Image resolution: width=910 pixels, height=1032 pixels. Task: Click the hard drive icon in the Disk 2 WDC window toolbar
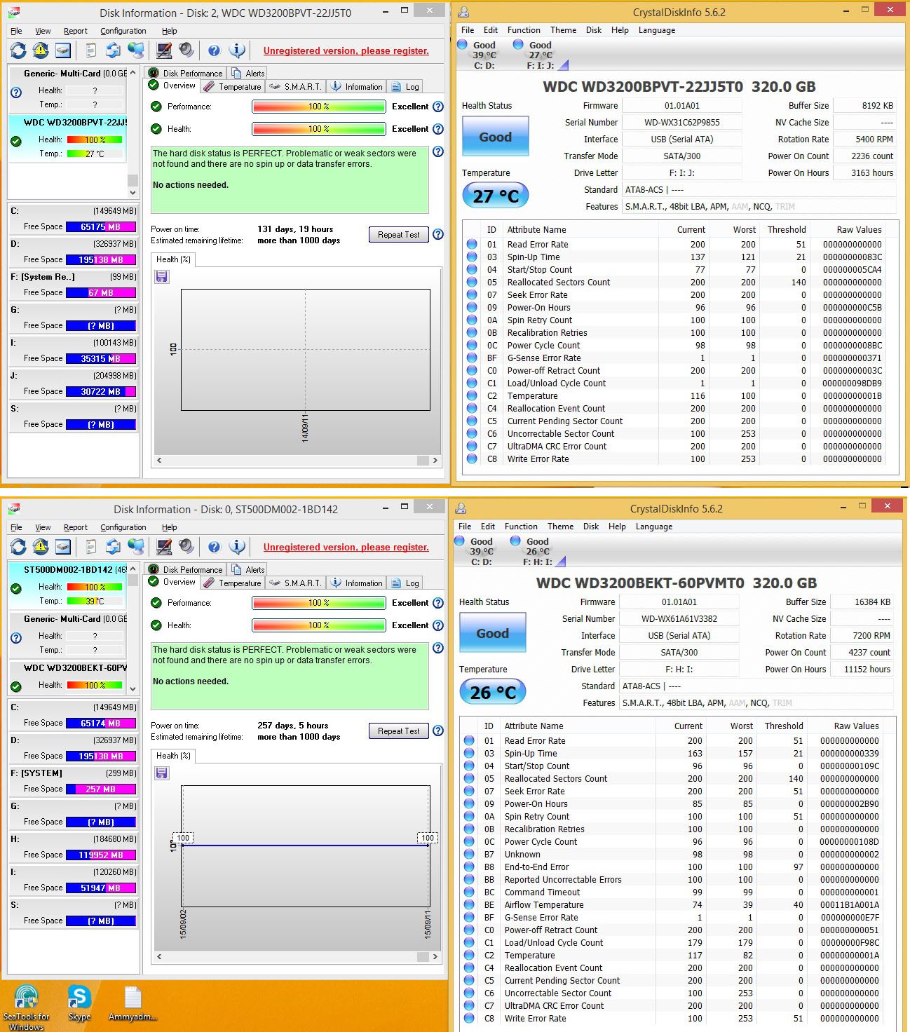click(63, 50)
